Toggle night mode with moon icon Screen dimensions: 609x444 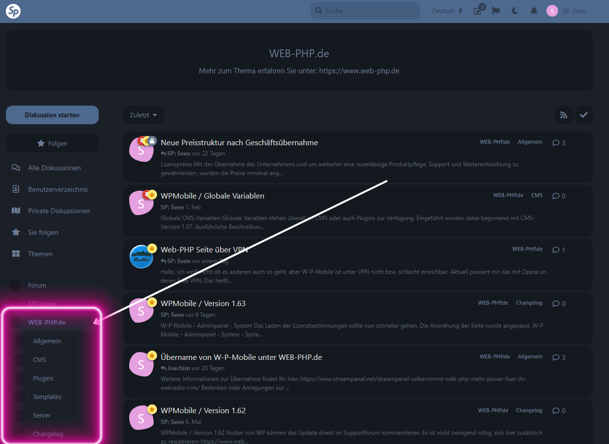point(515,11)
